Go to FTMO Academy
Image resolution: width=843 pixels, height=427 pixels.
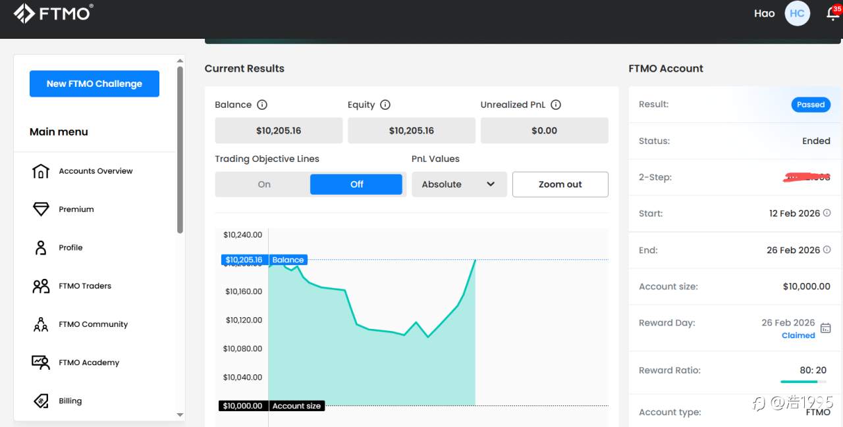coord(89,363)
